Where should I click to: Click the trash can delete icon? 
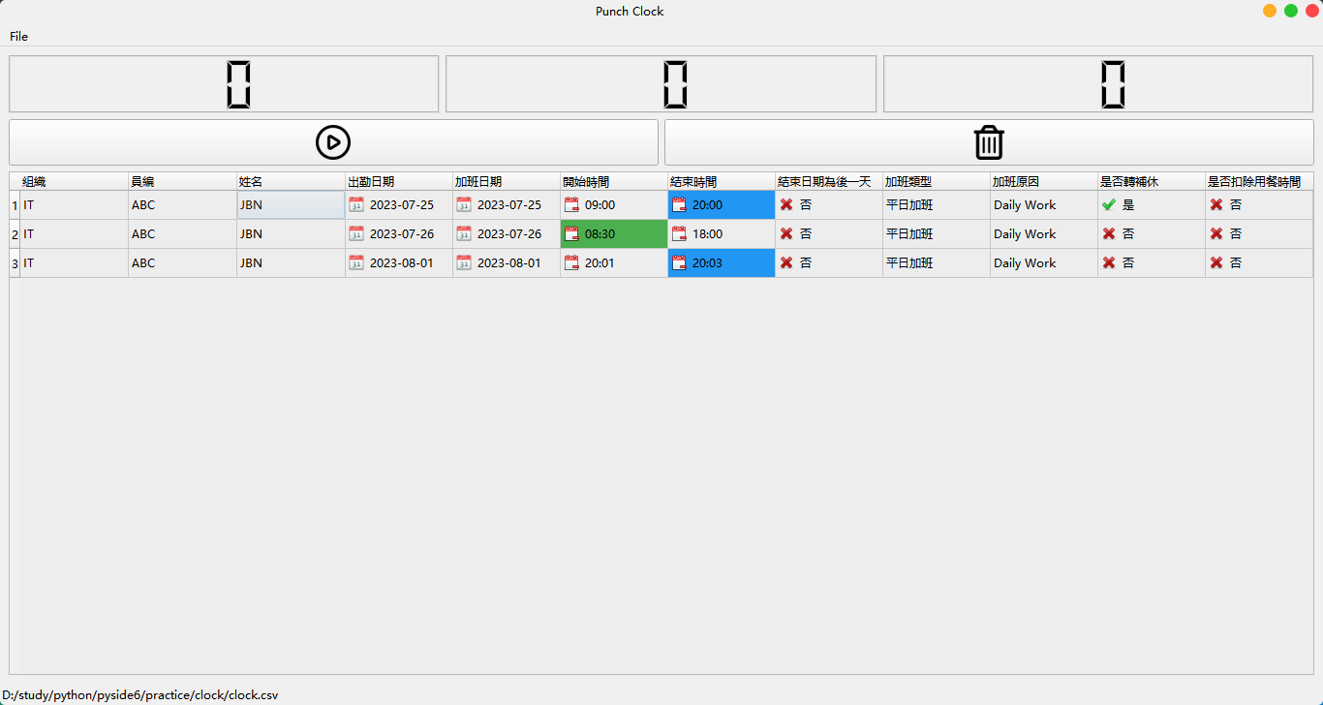(988, 142)
